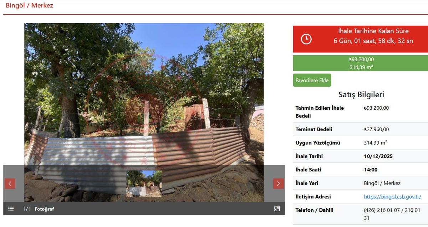Select the Uygun Yüzölçümü row label
The width and height of the screenshot is (428, 227).
pyautogui.click(x=318, y=143)
